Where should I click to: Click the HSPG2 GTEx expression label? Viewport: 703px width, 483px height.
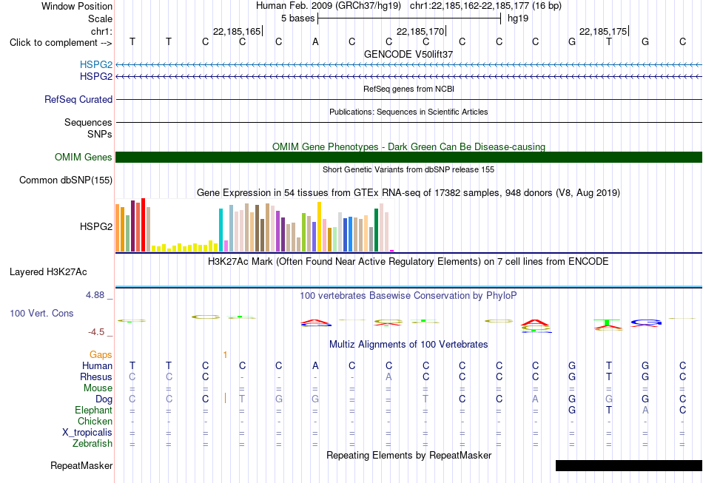[96, 227]
